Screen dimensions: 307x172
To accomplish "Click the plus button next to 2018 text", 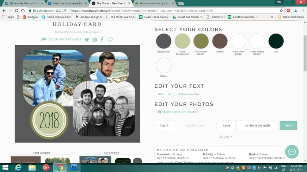I will tap(169, 94).
